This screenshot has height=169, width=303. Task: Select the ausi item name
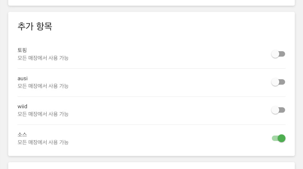pos(23,78)
